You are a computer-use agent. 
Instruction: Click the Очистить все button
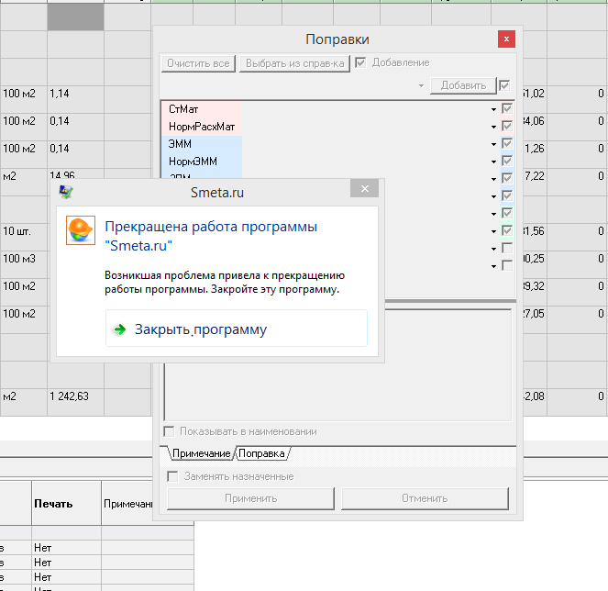(x=198, y=63)
